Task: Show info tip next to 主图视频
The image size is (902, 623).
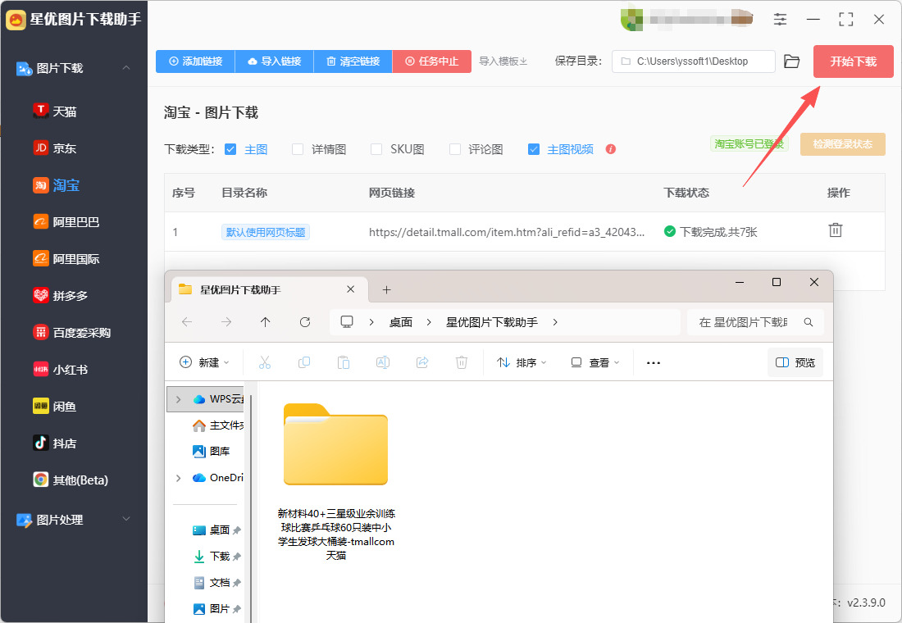Action: [x=611, y=149]
